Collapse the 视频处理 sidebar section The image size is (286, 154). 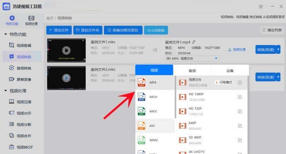[x=6, y=90]
